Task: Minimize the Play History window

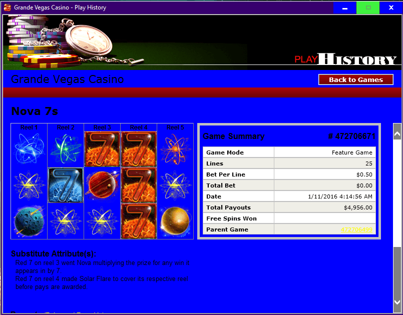Action: pyautogui.click(x=344, y=7)
